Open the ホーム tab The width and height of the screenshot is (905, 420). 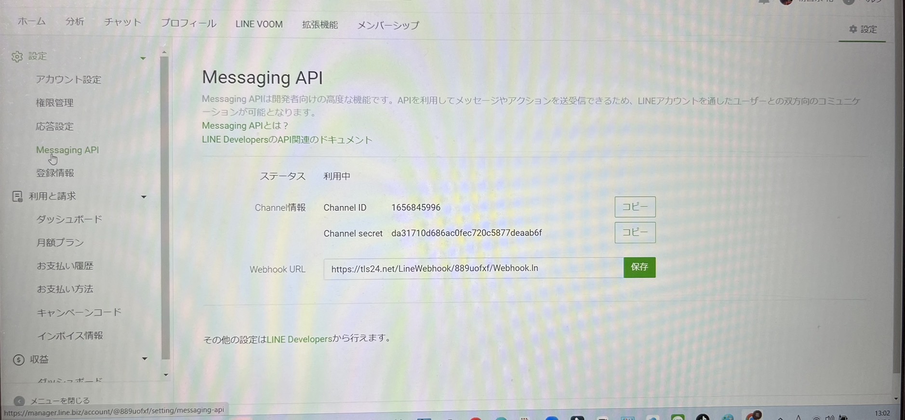coord(31,21)
